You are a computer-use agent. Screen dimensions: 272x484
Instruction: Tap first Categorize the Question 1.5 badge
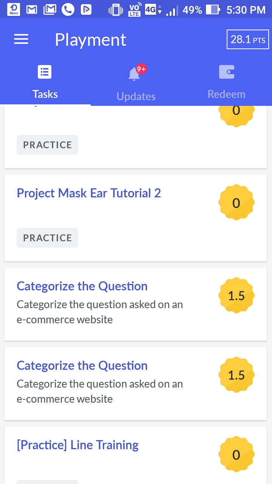pos(236,296)
